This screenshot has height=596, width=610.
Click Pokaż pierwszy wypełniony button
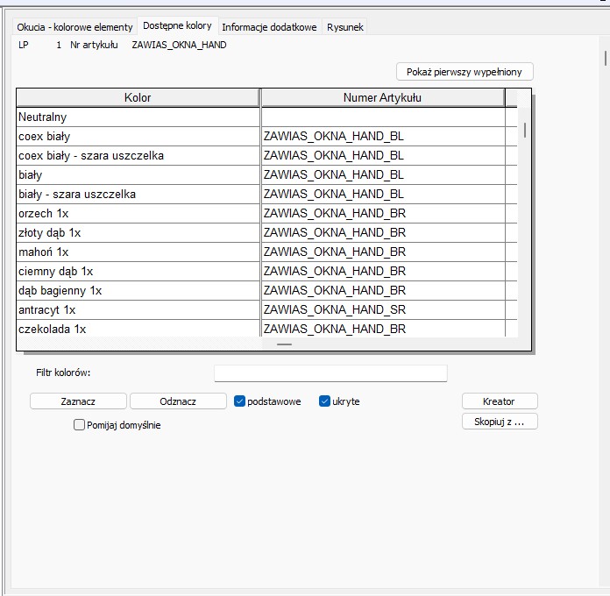click(465, 72)
